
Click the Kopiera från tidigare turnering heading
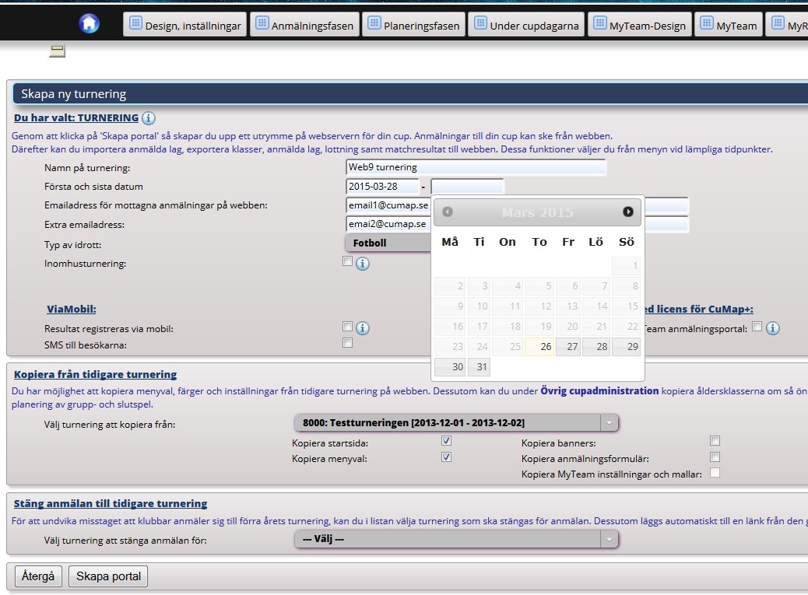pos(95,375)
